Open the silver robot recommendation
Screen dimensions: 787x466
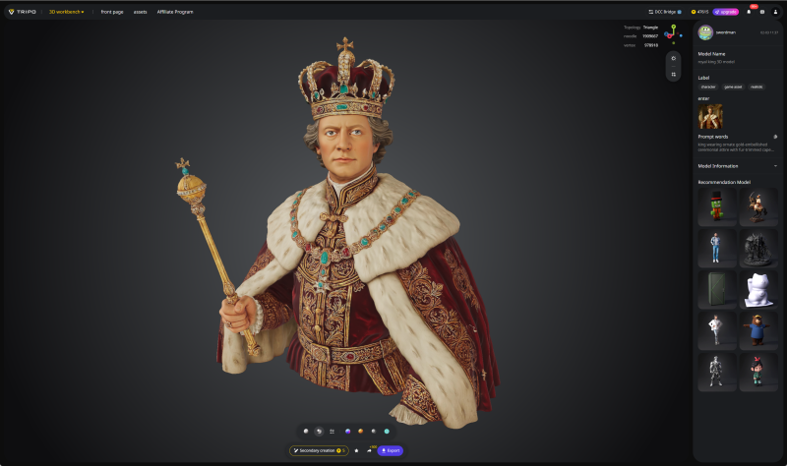717,372
